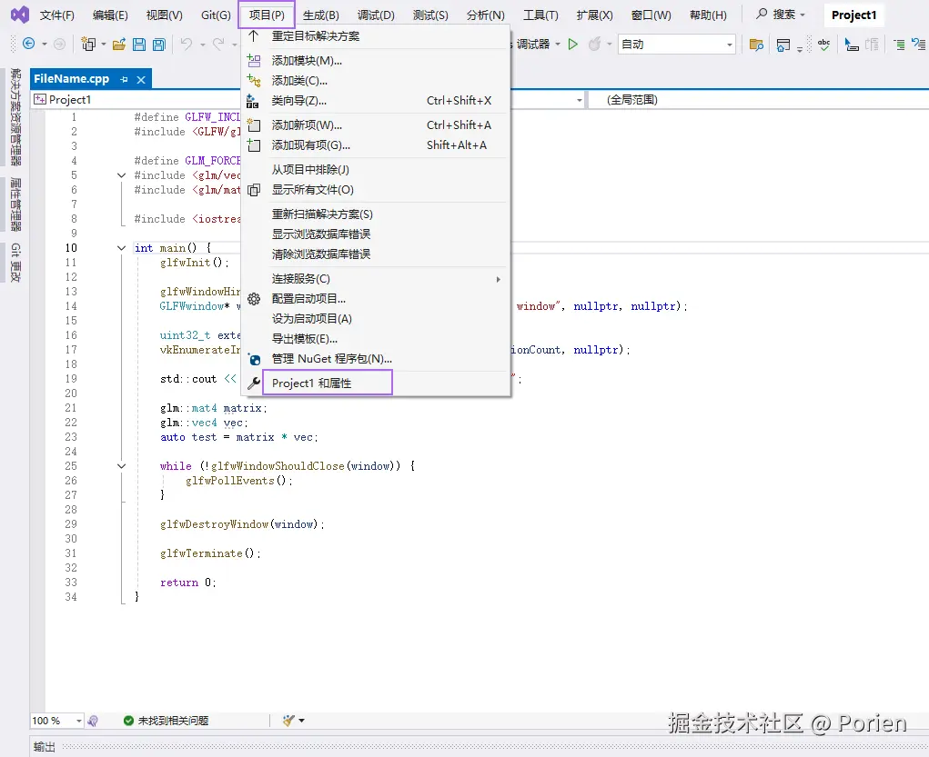Open dropdown arrow next to code cleanup broom
The width and height of the screenshot is (929, 757).
[x=301, y=721]
